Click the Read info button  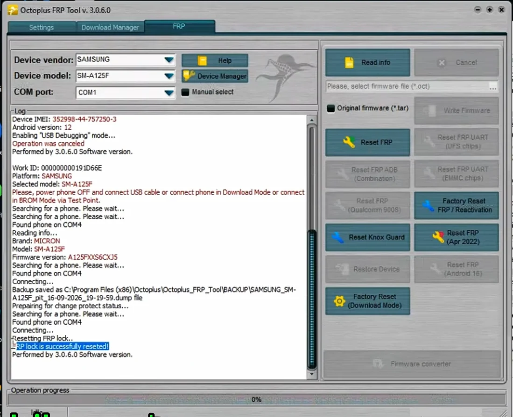click(x=367, y=63)
